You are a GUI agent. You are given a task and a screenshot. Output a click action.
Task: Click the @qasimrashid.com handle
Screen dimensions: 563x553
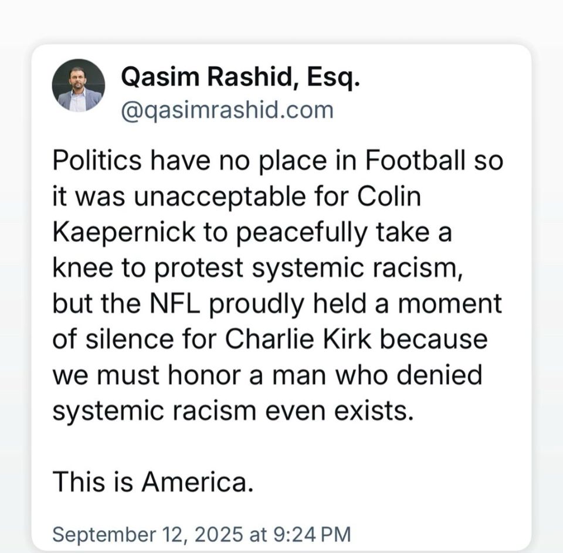pyautogui.click(x=226, y=110)
